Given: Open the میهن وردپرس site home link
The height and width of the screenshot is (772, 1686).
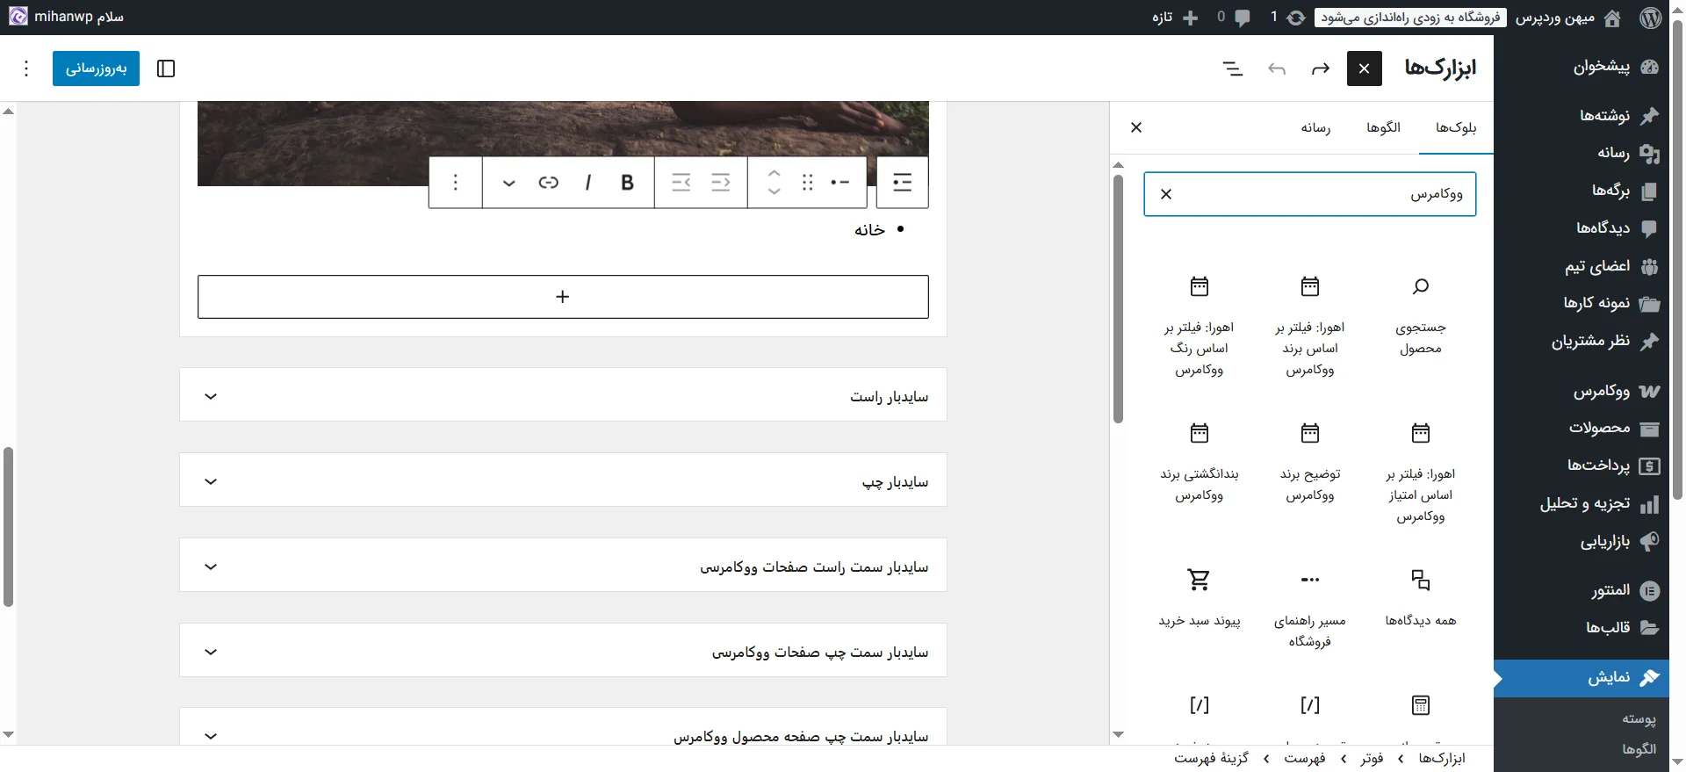Looking at the screenshot, I should 1567,18.
